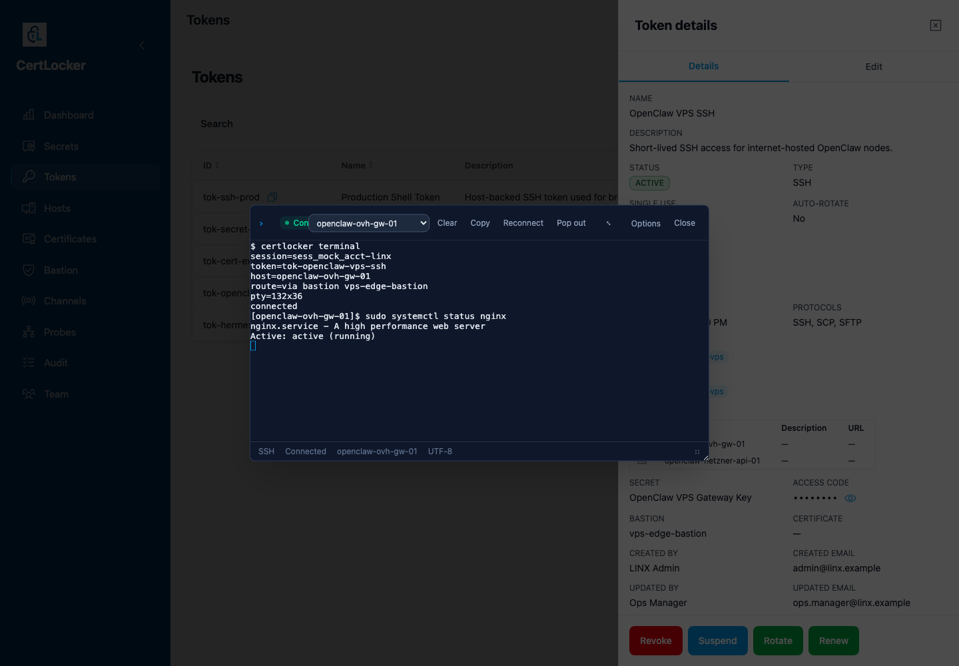Clear the terminal output
This screenshot has height=666, width=959.
(x=448, y=223)
